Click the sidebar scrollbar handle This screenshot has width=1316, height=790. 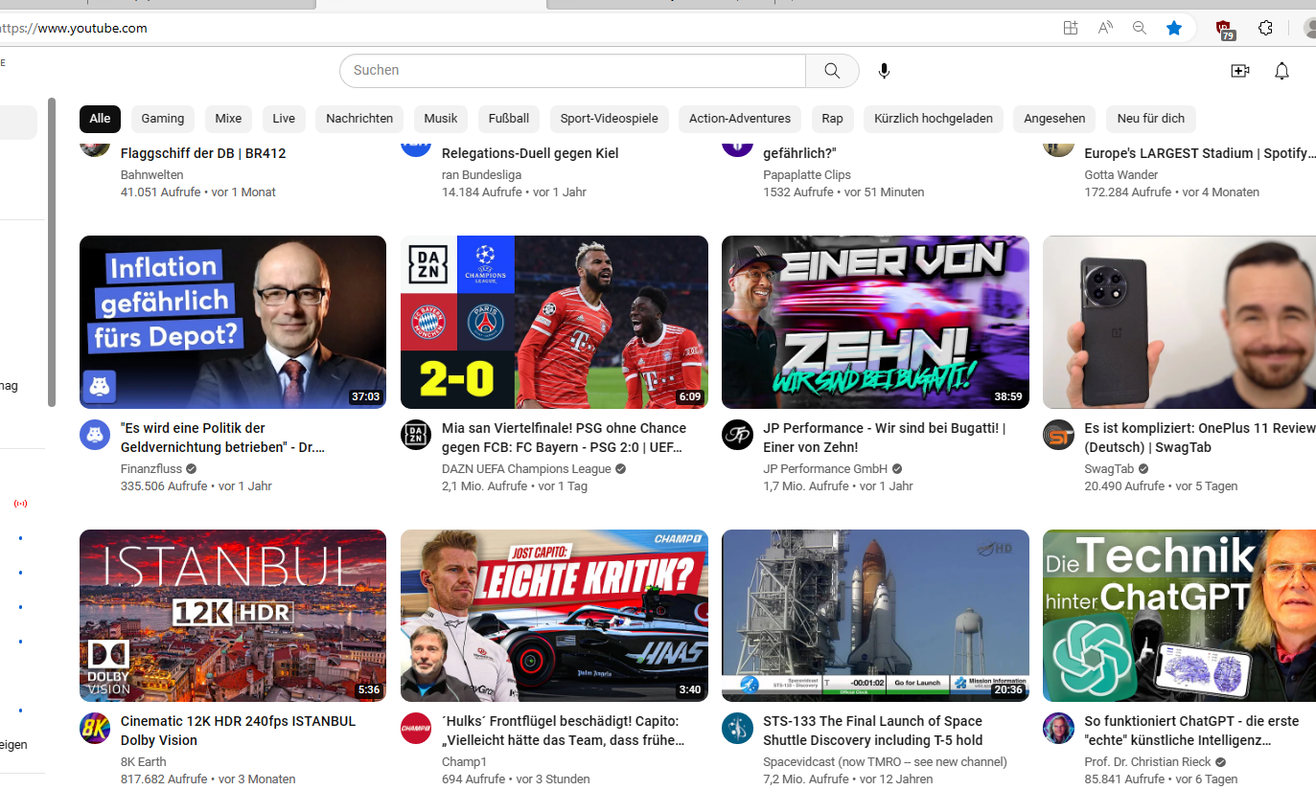tap(52, 252)
